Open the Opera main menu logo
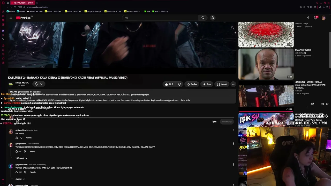The width and height of the screenshot is (331, 186). 3,3
